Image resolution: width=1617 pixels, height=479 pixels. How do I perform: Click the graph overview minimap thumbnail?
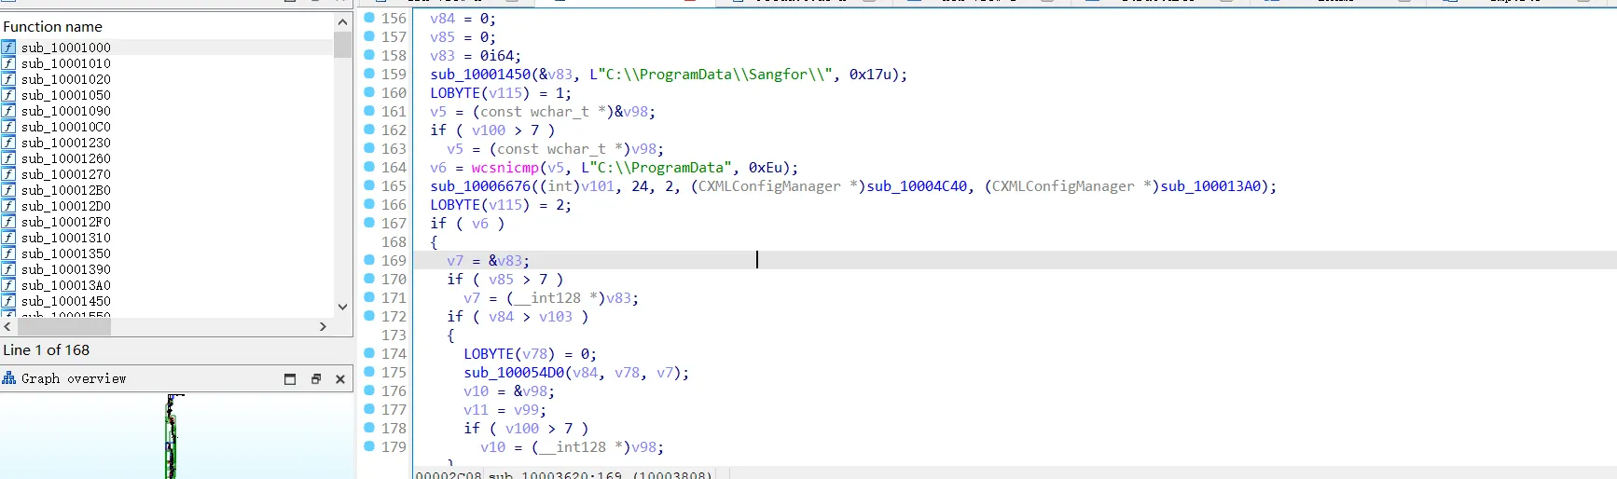(x=172, y=436)
